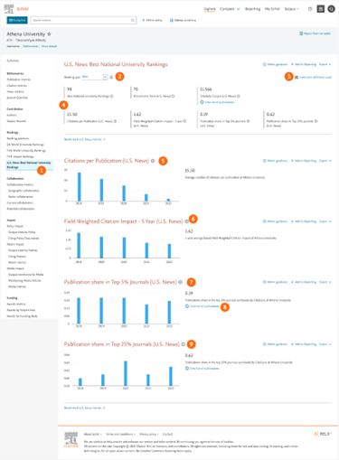Viewport: 339px width, 460px height.
Task: Click the blue Entity list button
Action: (x=17, y=20)
